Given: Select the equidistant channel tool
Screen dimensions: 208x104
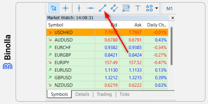Looking at the screenshot, I should point(114,8).
